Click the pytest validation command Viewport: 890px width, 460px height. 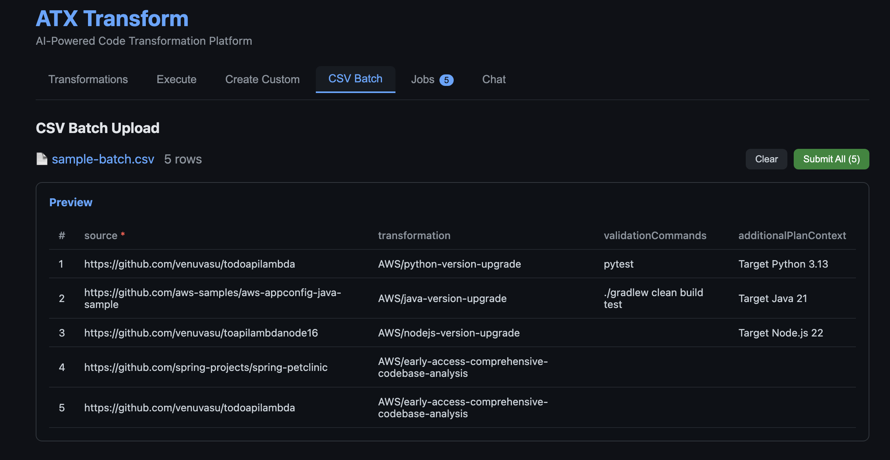tap(619, 264)
